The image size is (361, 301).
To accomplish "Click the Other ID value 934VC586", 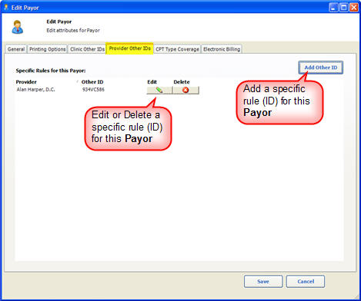I will click(x=93, y=90).
